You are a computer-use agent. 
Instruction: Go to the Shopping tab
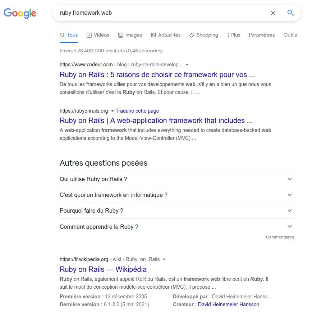click(x=203, y=35)
